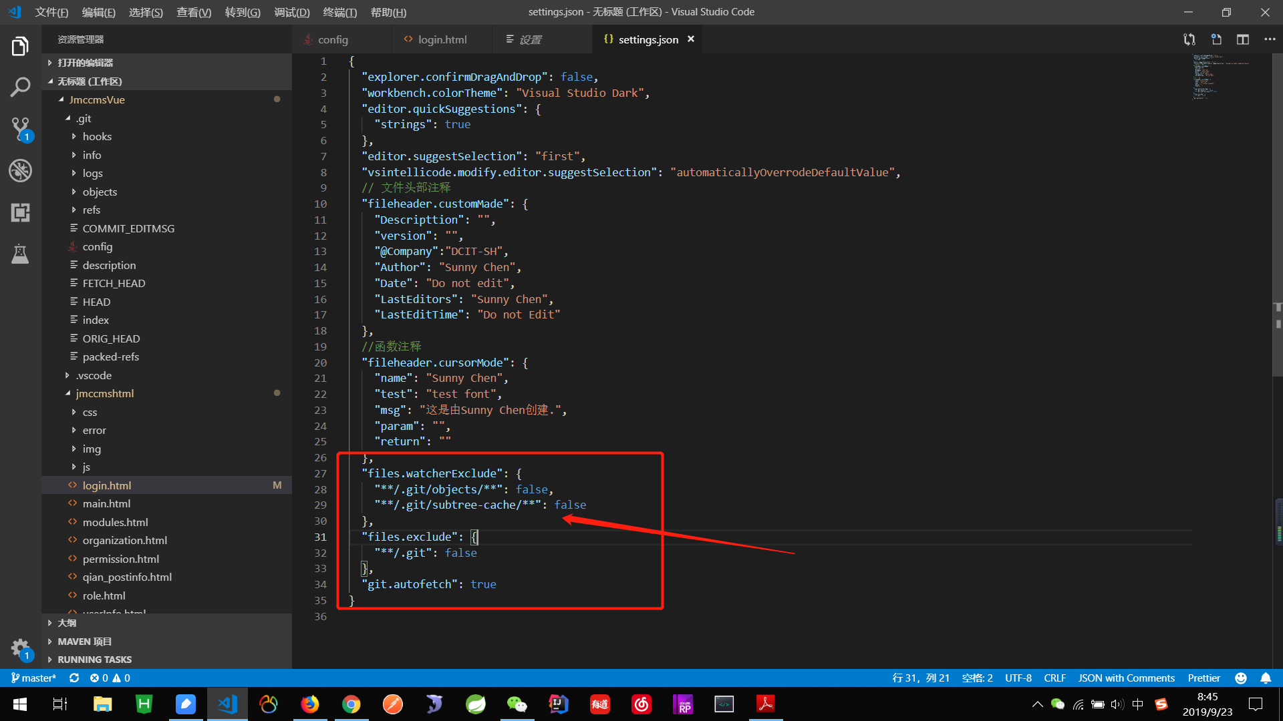
Task: Select the 'login.html' tab
Action: click(443, 39)
